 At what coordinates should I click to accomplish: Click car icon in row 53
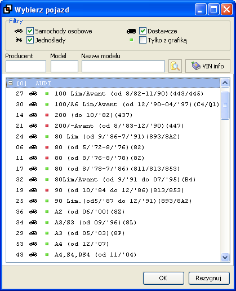click(x=33, y=244)
